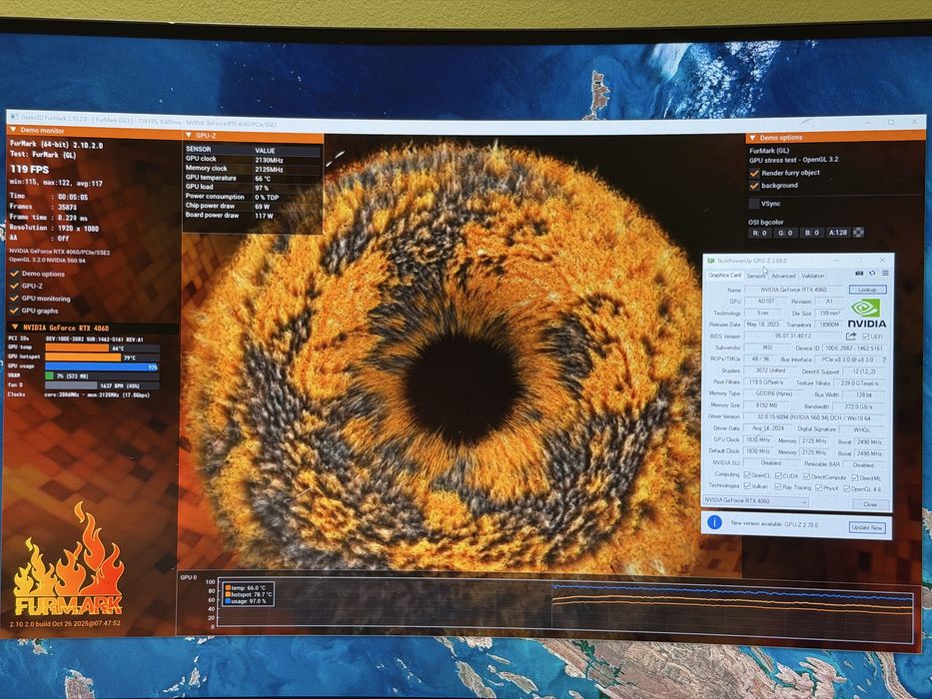Screen dimensions: 932x699
Task: Click the GPU-Z screenshot camera icon
Action: (x=859, y=273)
